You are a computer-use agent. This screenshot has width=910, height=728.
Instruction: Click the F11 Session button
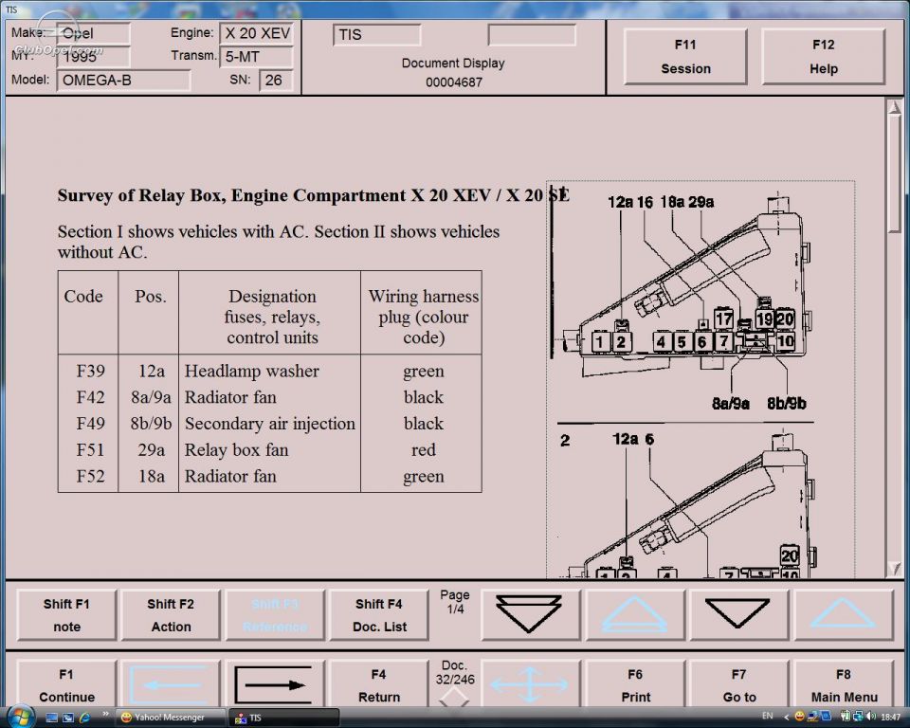(685, 56)
